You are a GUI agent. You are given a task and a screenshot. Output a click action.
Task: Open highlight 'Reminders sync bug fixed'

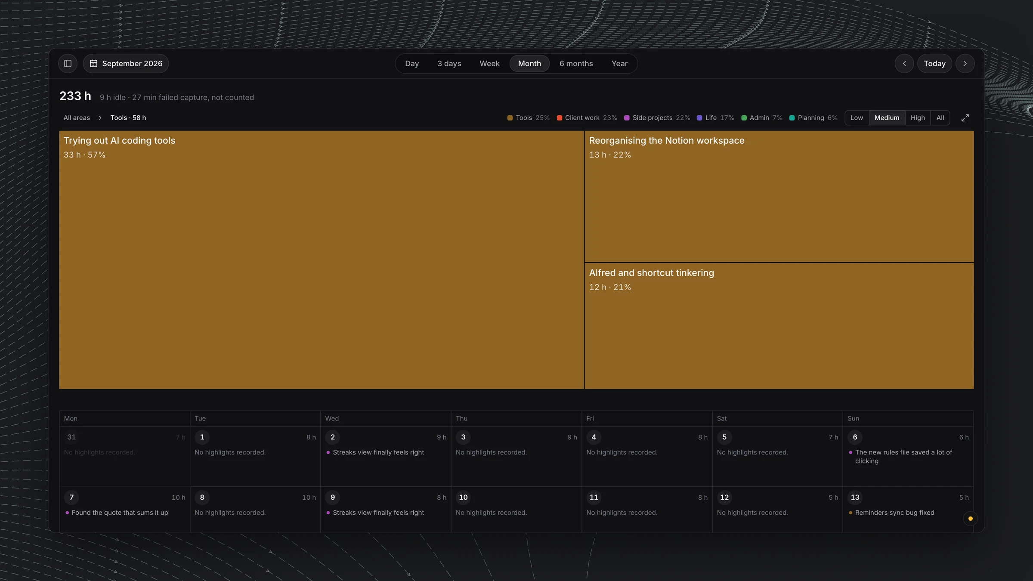894,513
